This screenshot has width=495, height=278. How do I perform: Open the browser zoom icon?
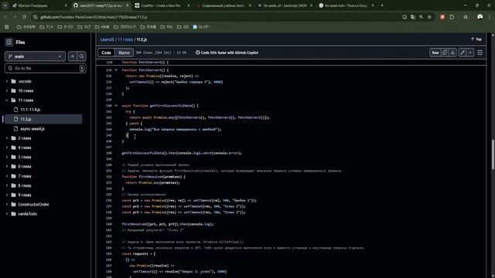421,17
